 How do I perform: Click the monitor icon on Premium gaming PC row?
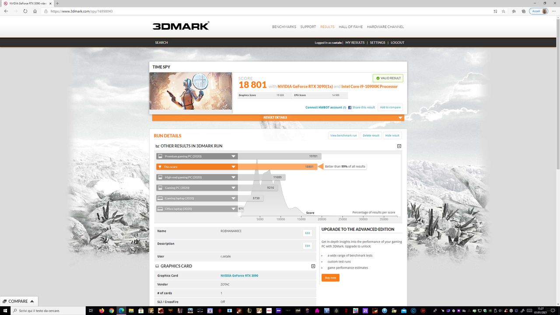point(161,156)
